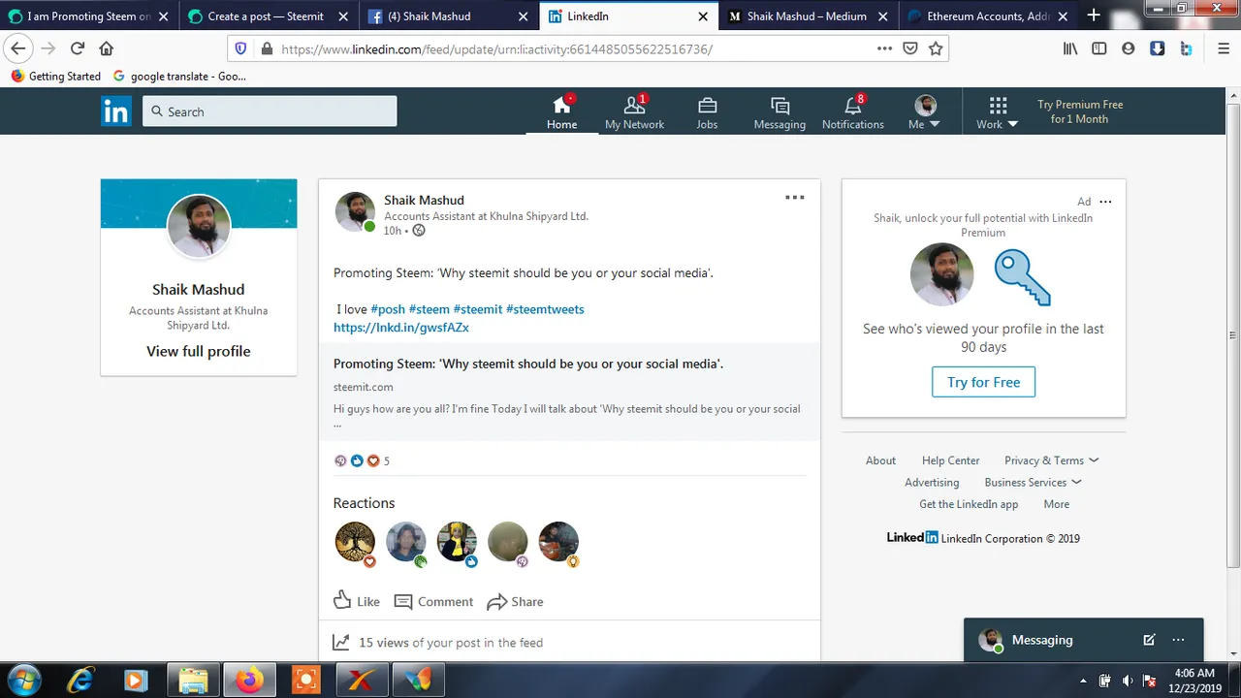1241x698 pixels.
Task: Open google translate bookmark
Action: pyautogui.click(x=180, y=76)
